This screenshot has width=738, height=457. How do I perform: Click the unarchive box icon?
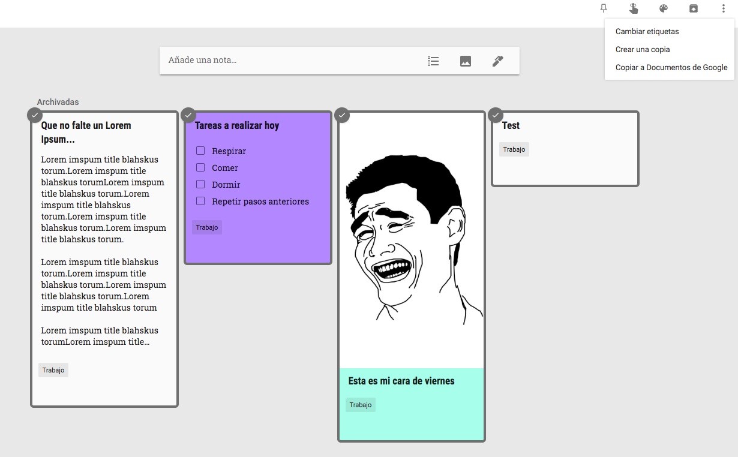[x=694, y=8]
